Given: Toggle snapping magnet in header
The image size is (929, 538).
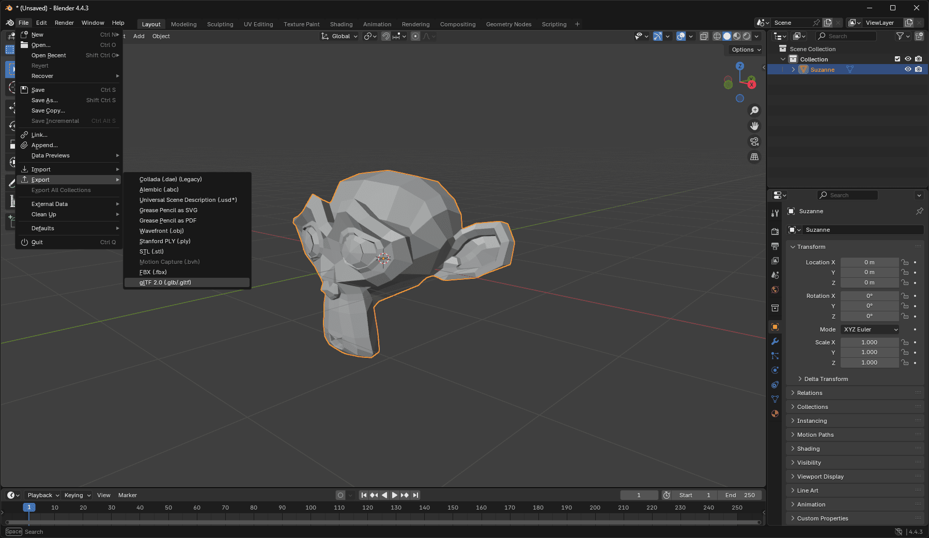Looking at the screenshot, I should click(386, 36).
